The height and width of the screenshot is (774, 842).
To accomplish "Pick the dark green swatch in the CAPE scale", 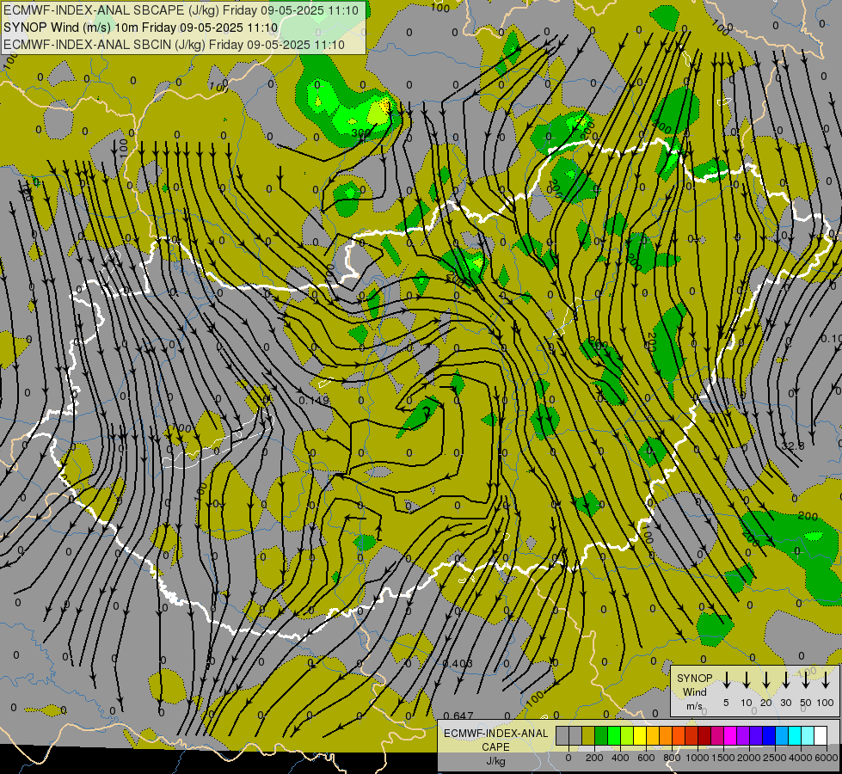I will (601, 736).
